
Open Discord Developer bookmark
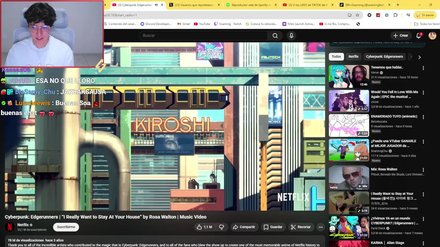(x=156, y=24)
